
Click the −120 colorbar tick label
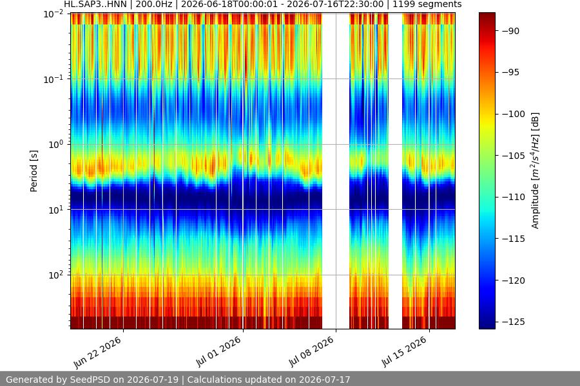(514, 280)
